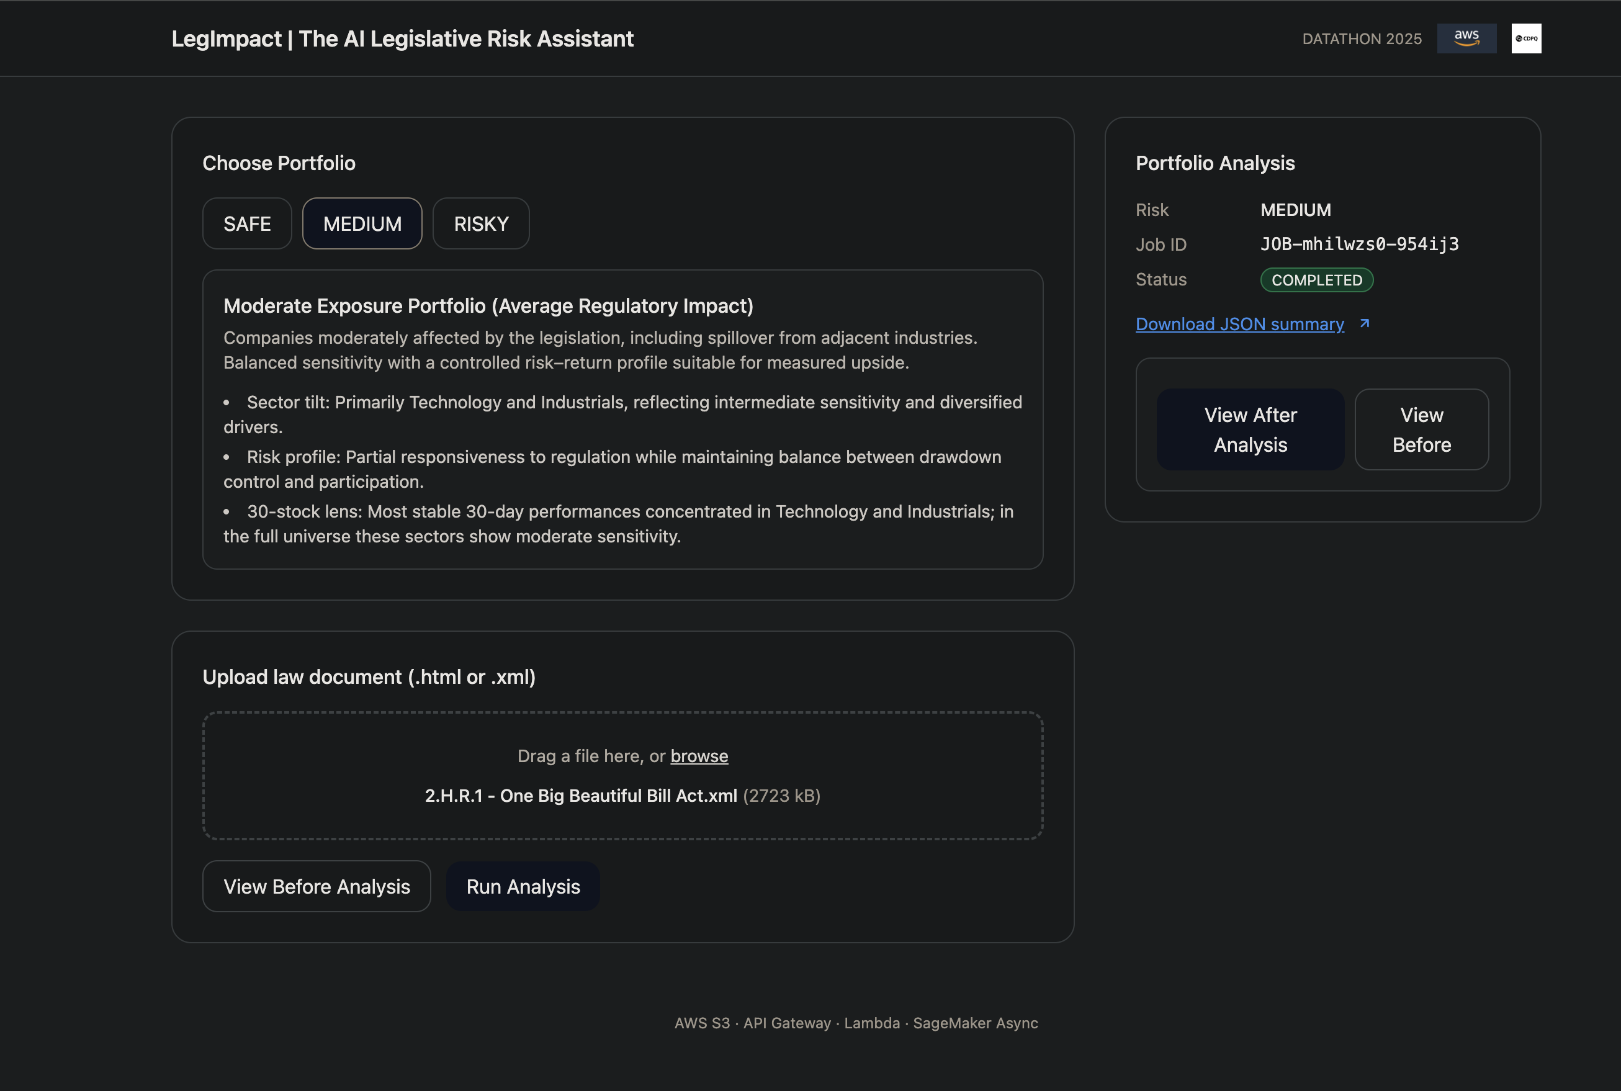Click View Before Analysis button
The image size is (1621, 1091).
pyautogui.click(x=317, y=886)
